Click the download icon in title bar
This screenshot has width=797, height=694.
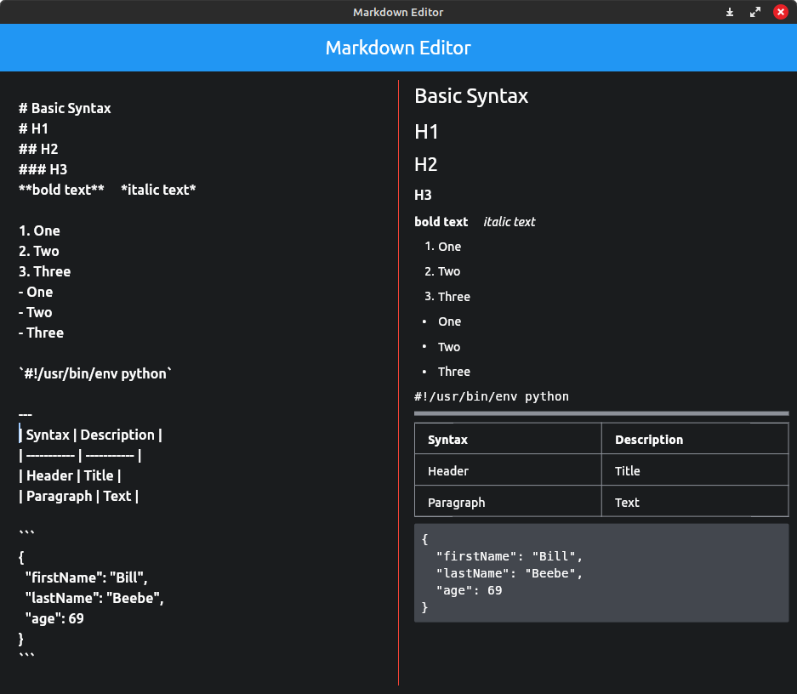click(730, 12)
